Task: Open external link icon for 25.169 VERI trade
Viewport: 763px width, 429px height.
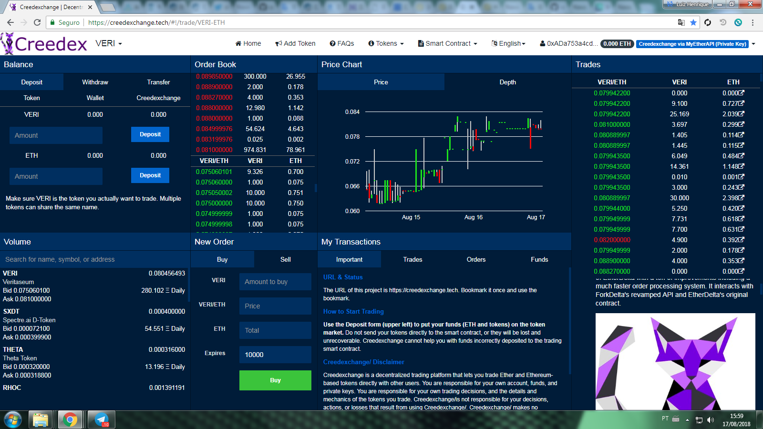Action: [x=742, y=113]
